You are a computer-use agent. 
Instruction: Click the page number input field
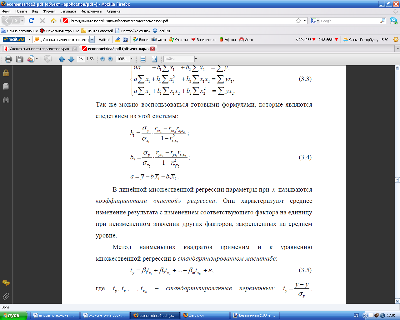(x=81, y=59)
